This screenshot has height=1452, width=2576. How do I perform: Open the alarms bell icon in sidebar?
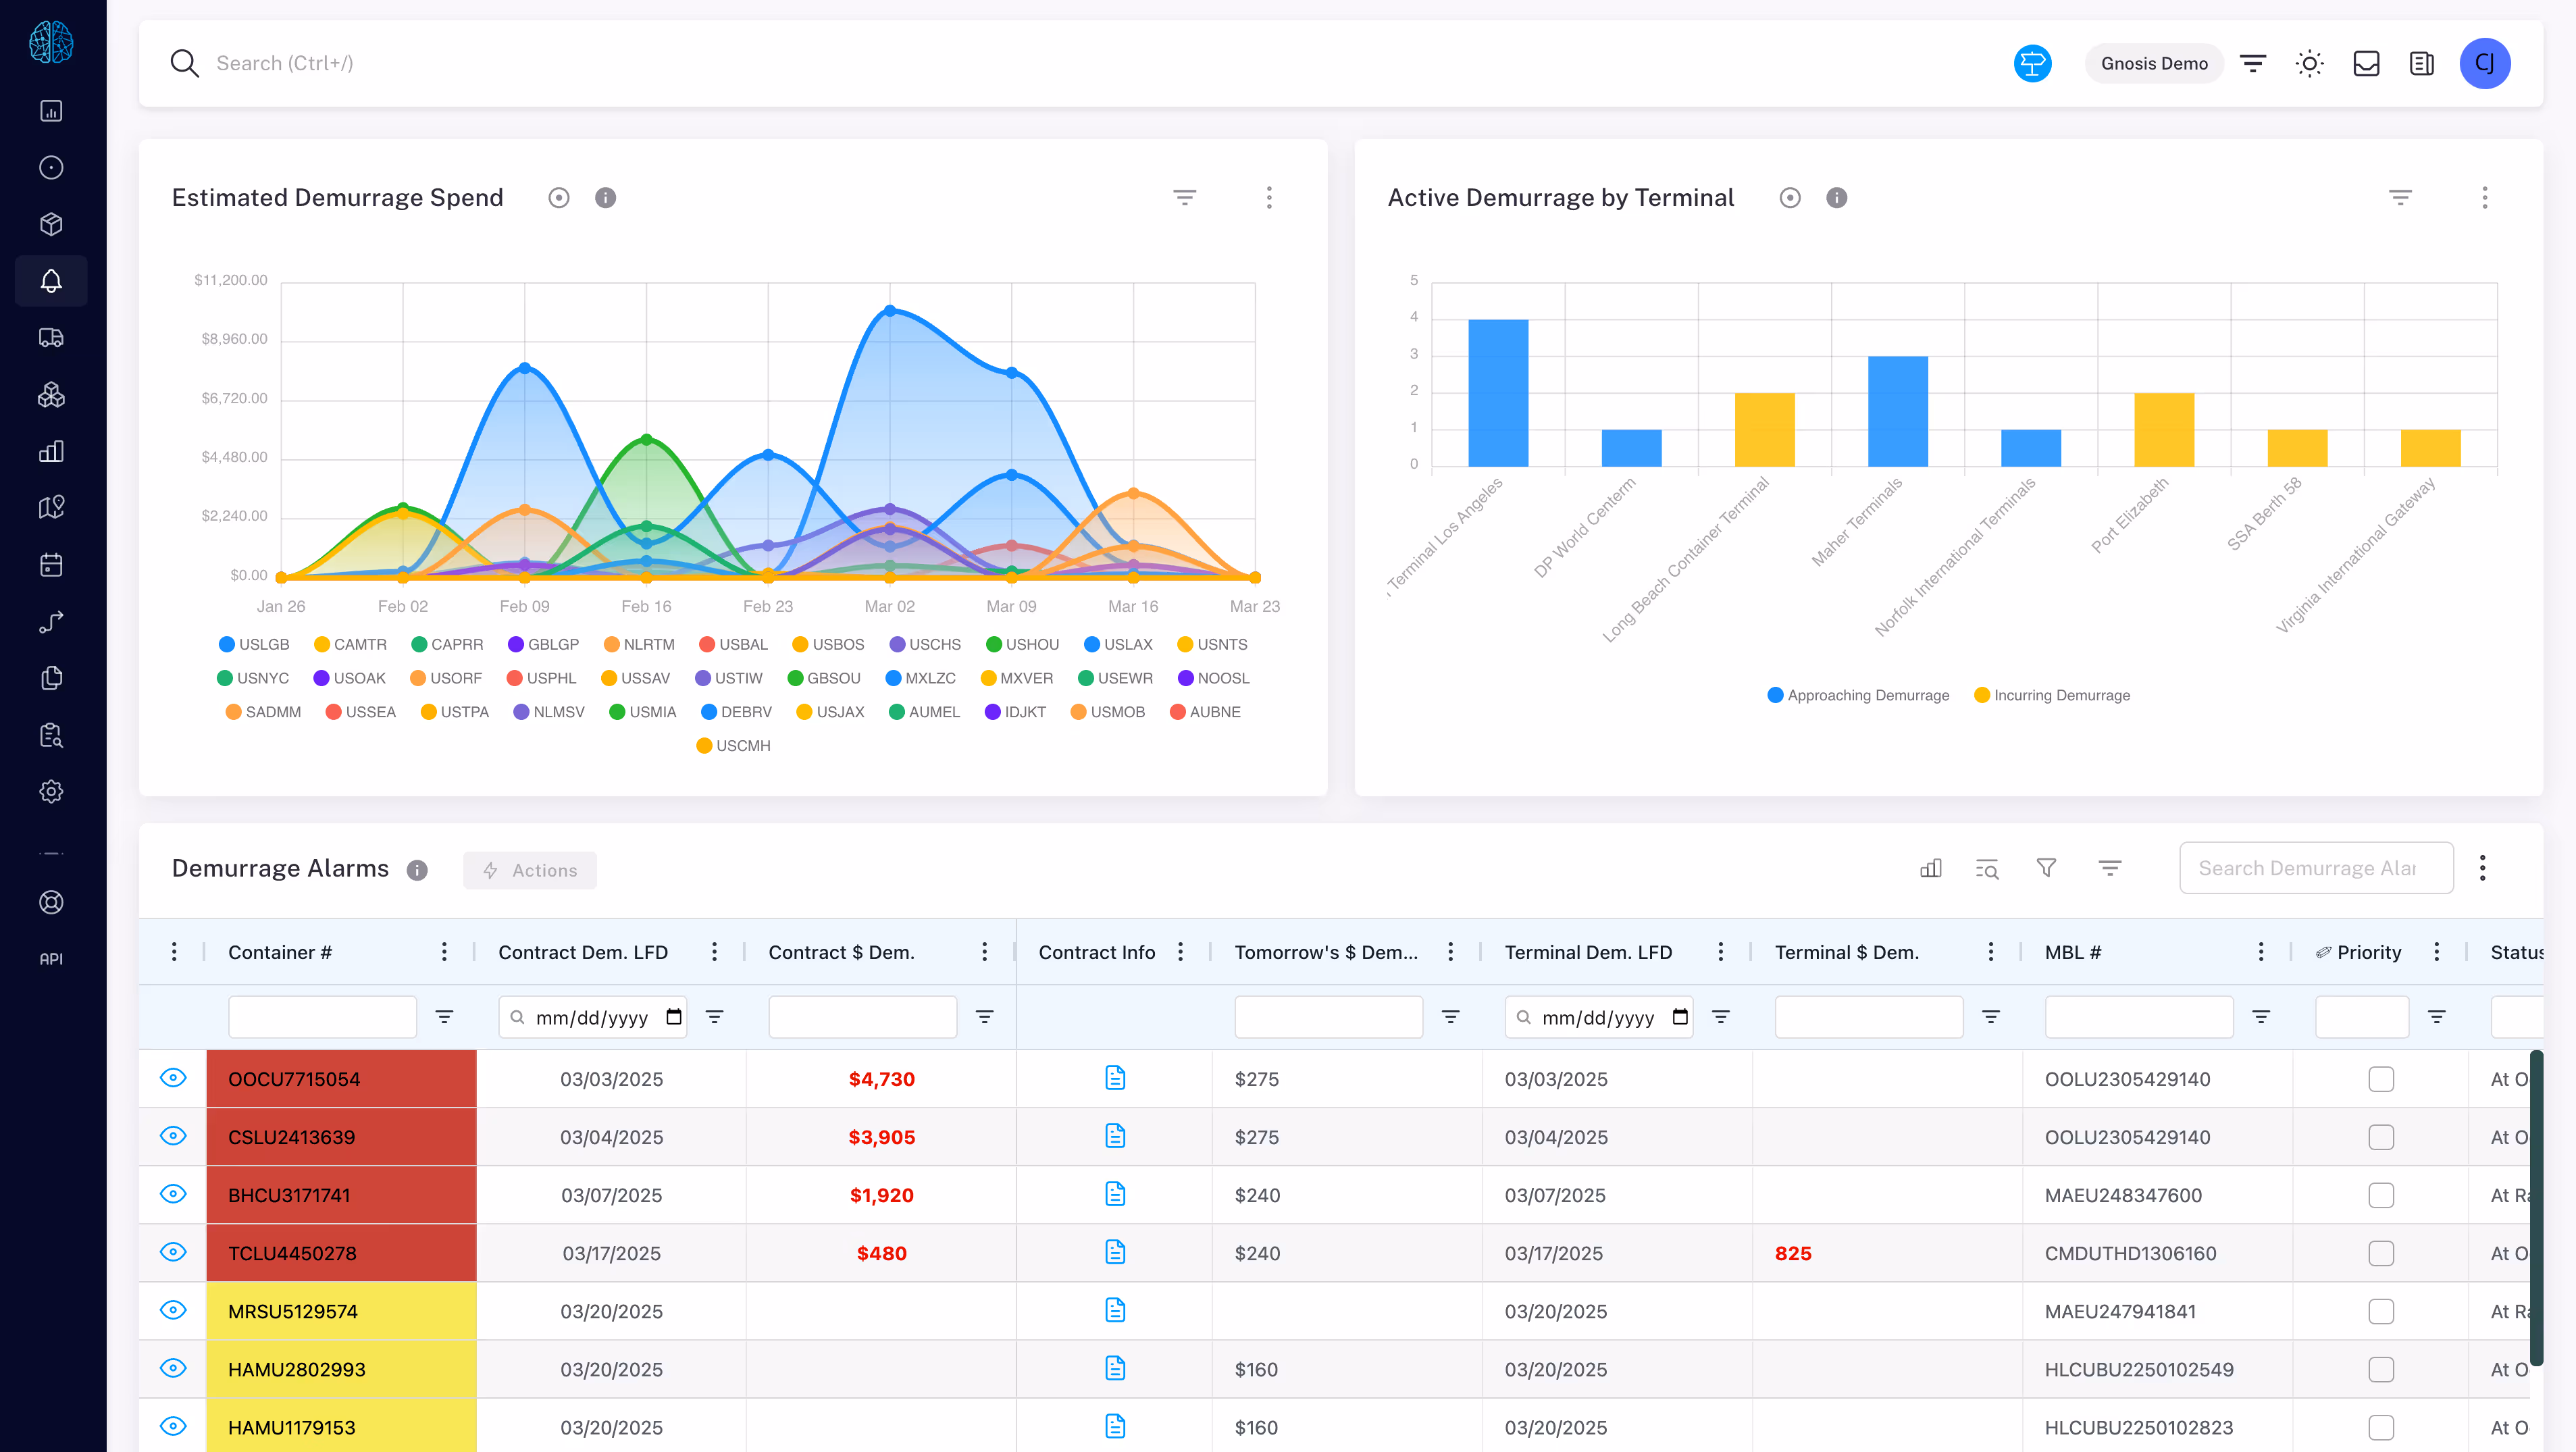(x=51, y=281)
